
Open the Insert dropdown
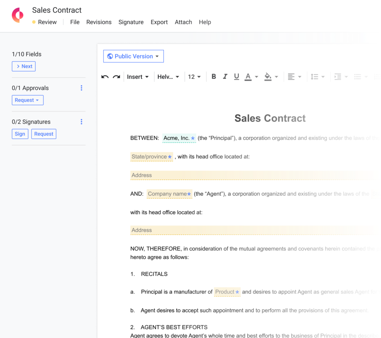pos(138,77)
